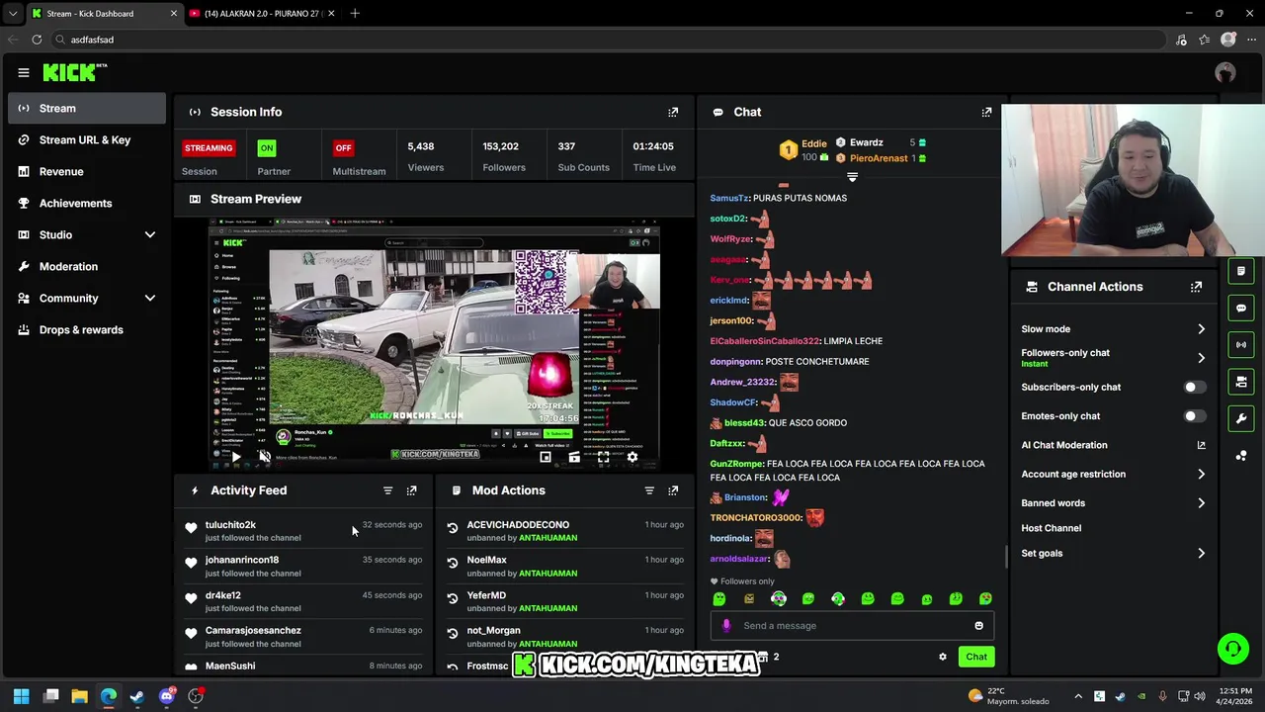Expand Banned words settings
Screen dimensions: 1265x712
tap(1201, 503)
